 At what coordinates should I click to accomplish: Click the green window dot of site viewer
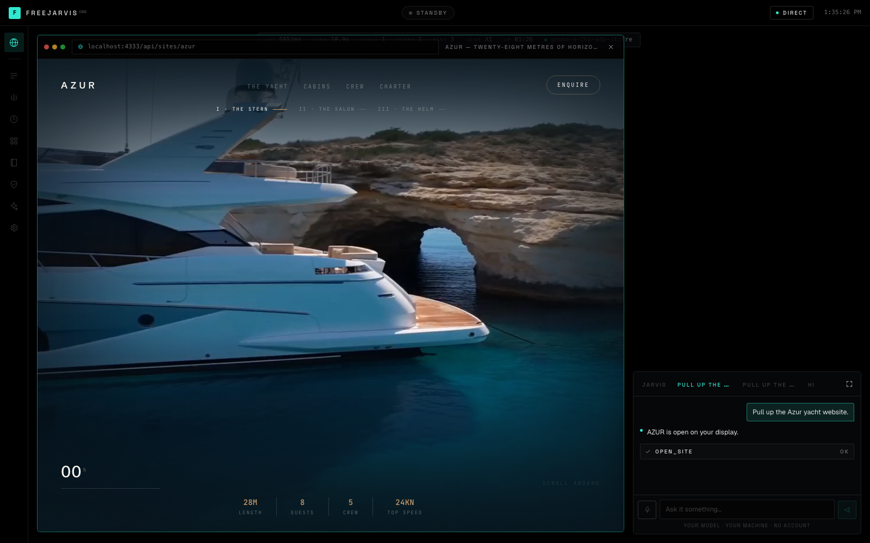point(63,47)
